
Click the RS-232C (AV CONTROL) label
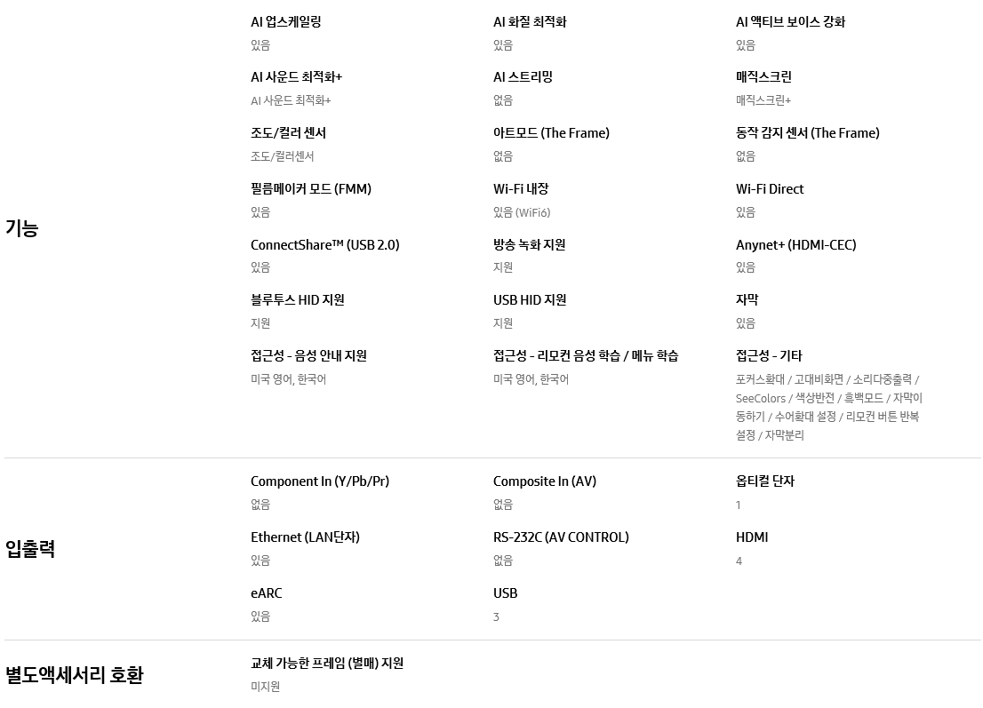click(561, 537)
